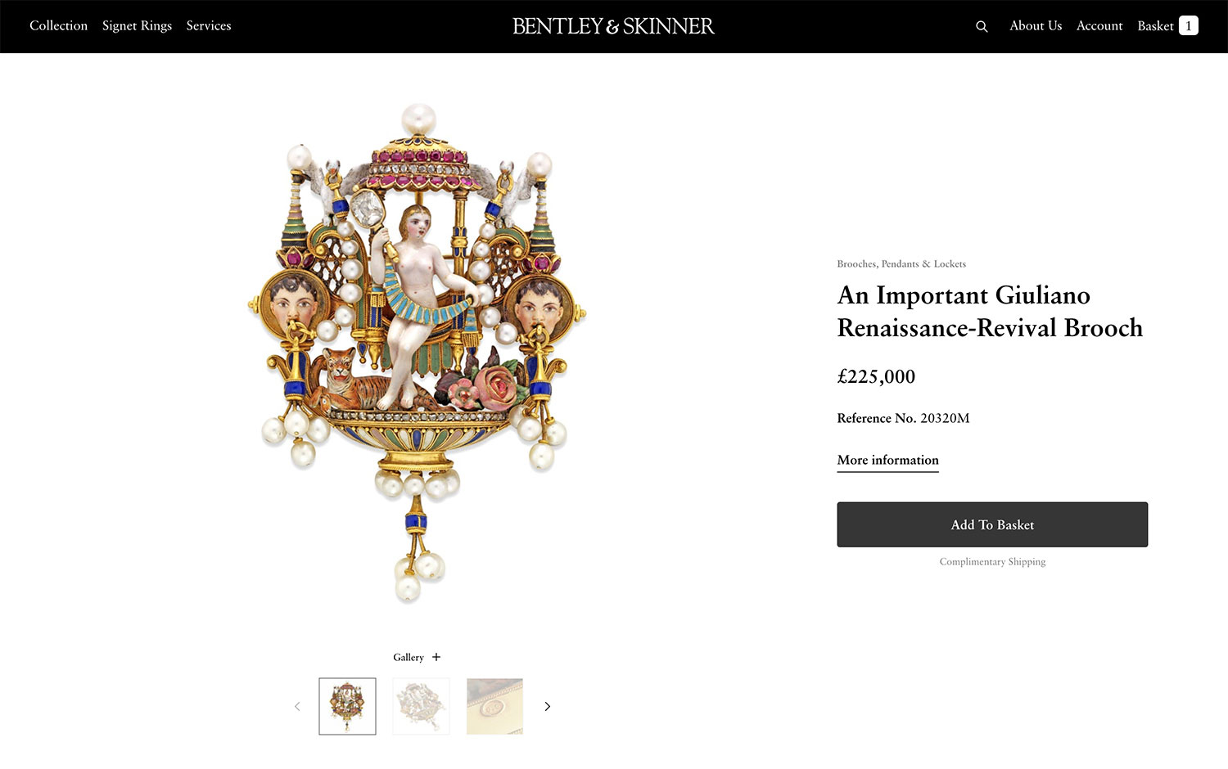Click the main brooch product image
The height and width of the screenshot is (769, 1228).
(417, 352)
